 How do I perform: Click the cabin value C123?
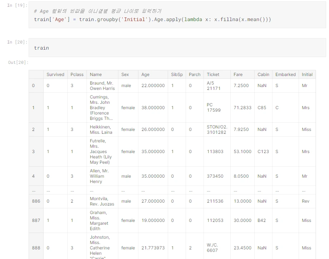click(263, 152)
